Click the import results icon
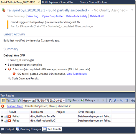 (x=122, y=101)
